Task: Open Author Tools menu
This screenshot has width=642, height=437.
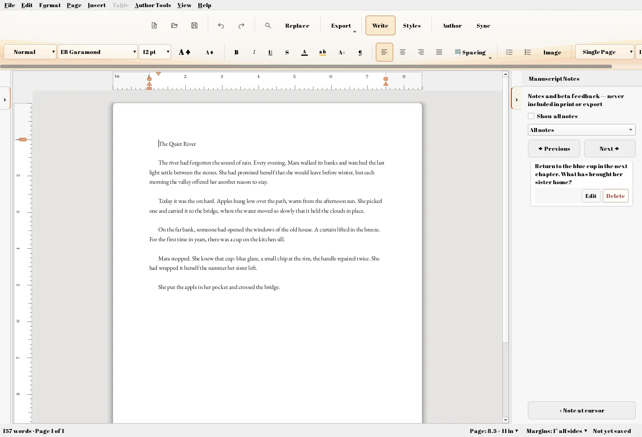Action: click(153, 5)
